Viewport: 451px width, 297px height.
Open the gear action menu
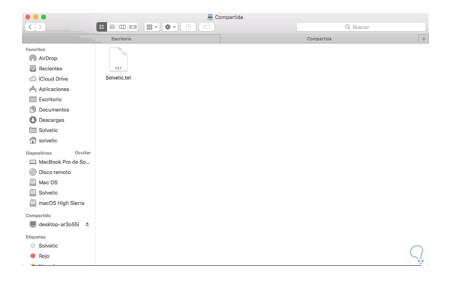pyautogui.click(x=170, y=27)
